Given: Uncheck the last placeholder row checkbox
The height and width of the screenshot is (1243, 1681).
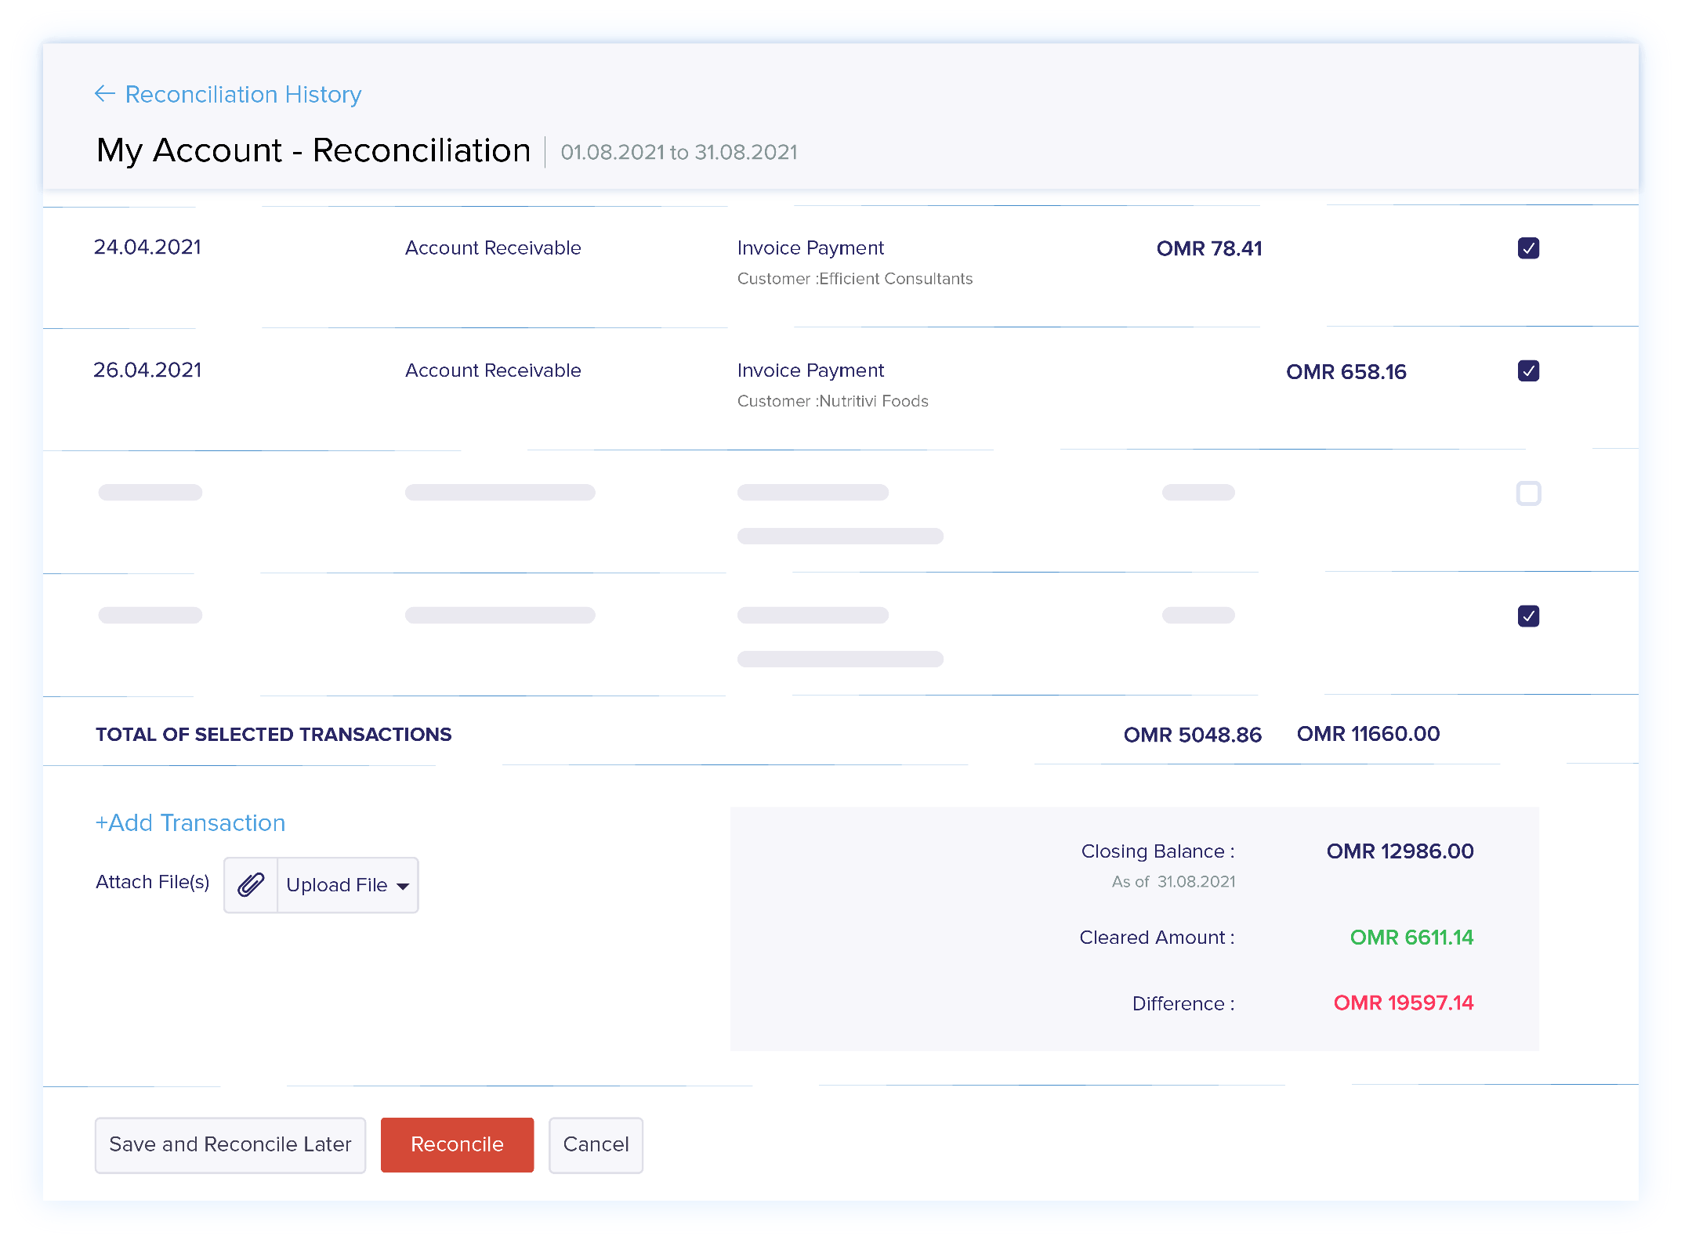Looking at the screenshot, I should coord(1528,616).
